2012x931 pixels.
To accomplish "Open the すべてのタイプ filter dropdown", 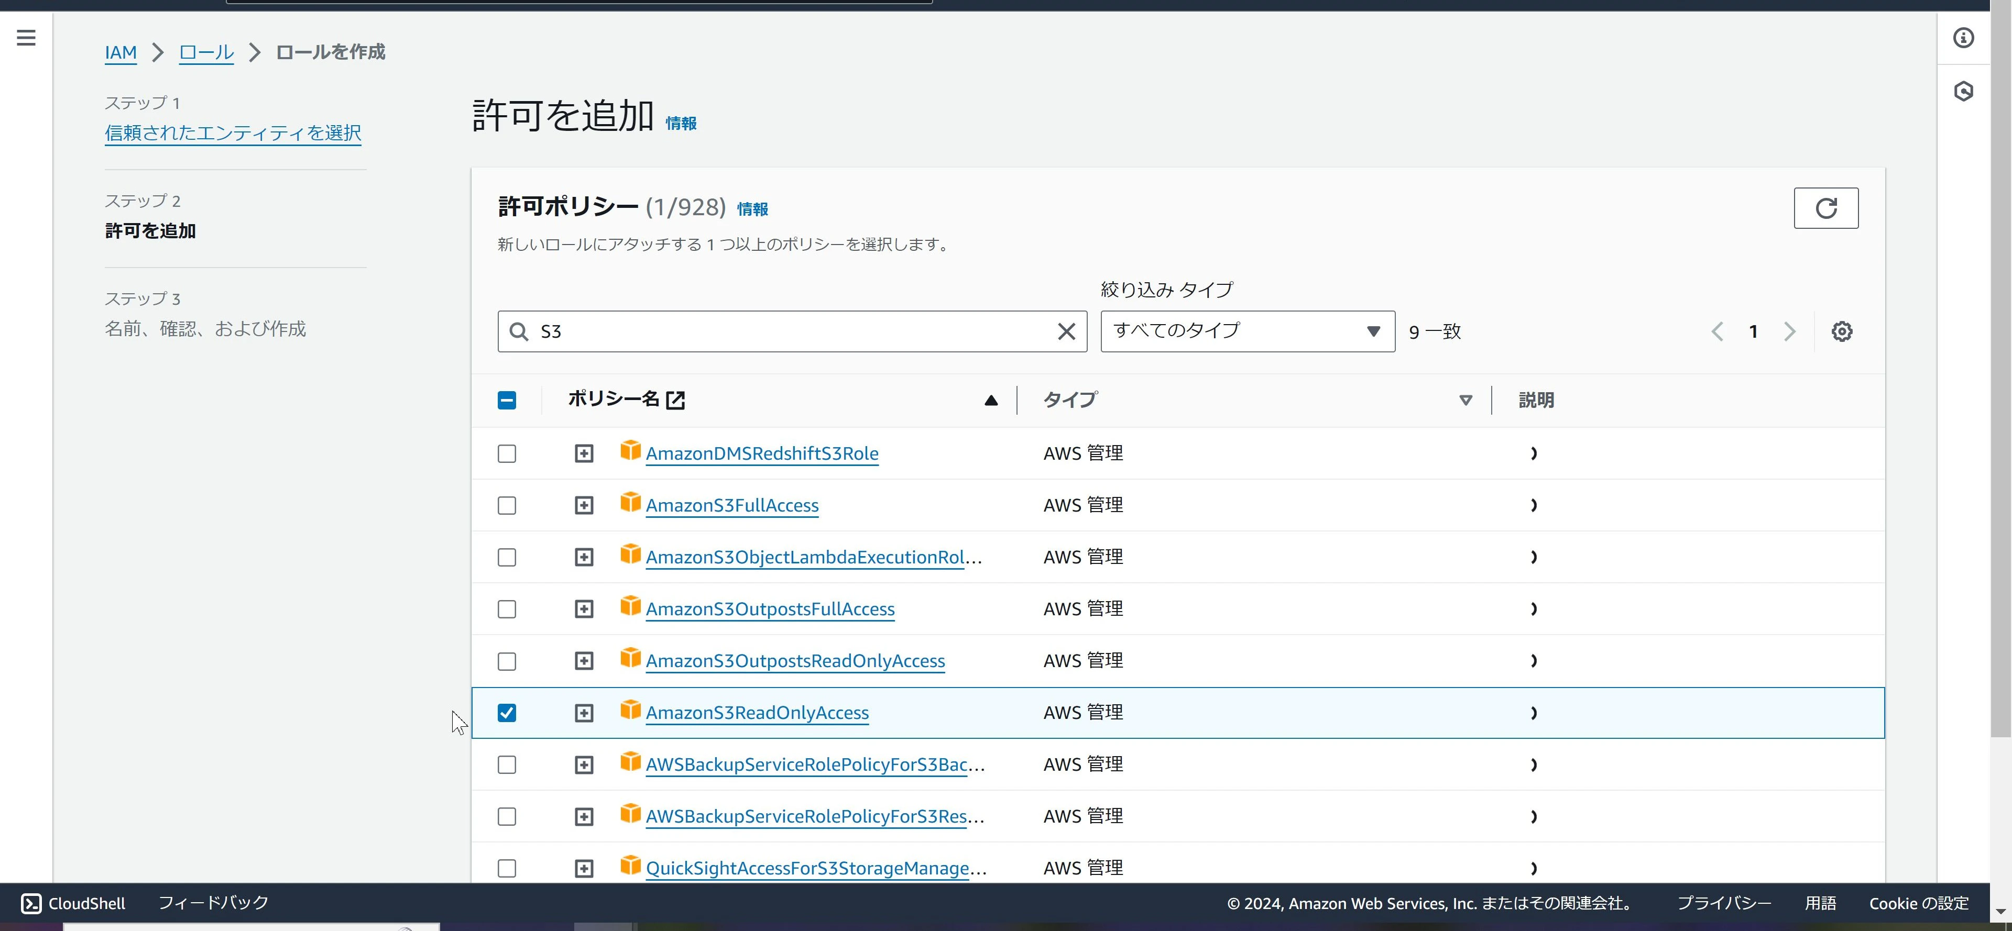I will 1248,331.
